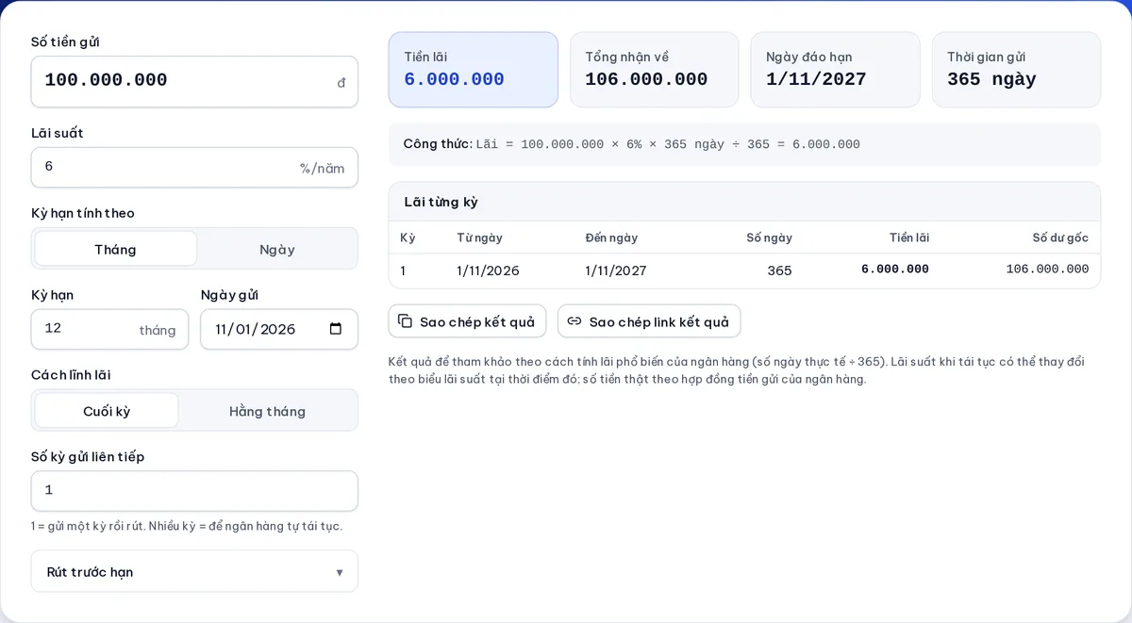Image resolution: width=1132 pixels, height=623 pixels.
Task: Click the 365 days cell in table
Action: (779, 271)
